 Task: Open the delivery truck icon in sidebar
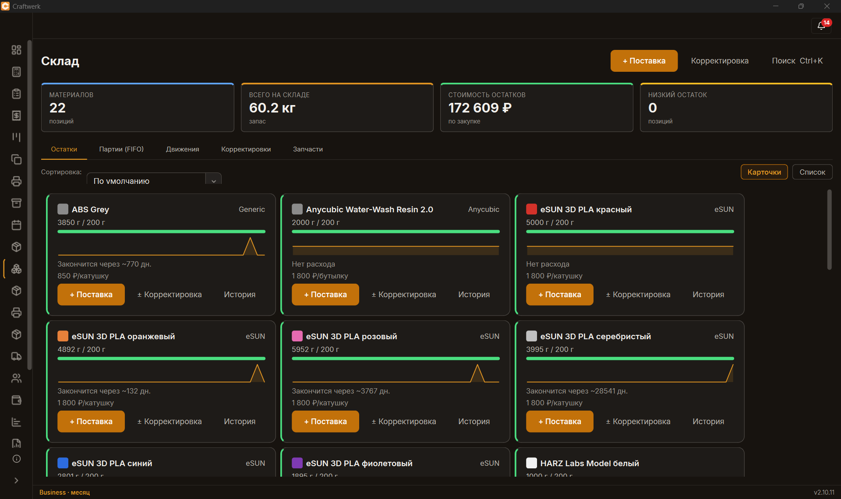coord(16,356)
